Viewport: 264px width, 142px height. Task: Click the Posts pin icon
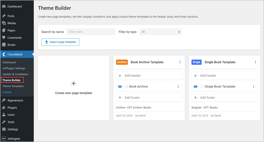pyautogui.click(x=4, y=16)
